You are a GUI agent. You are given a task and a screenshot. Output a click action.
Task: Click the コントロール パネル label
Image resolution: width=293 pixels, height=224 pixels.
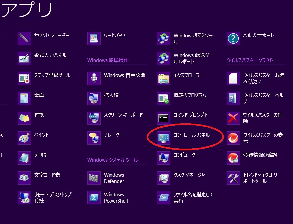[x=191, y=135]
